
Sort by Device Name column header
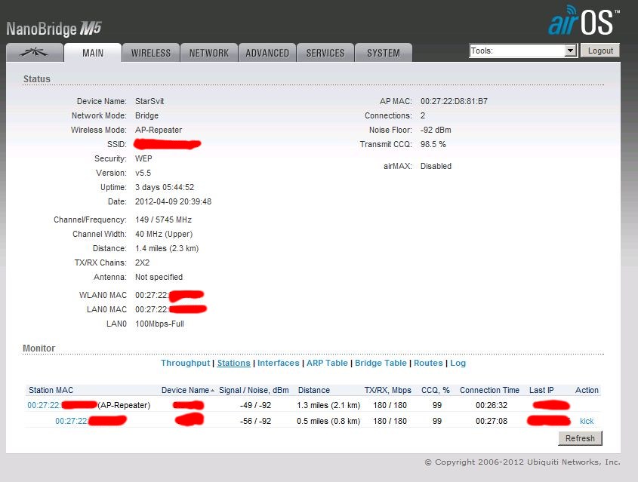pyautogui.click(x=185, y=390)
